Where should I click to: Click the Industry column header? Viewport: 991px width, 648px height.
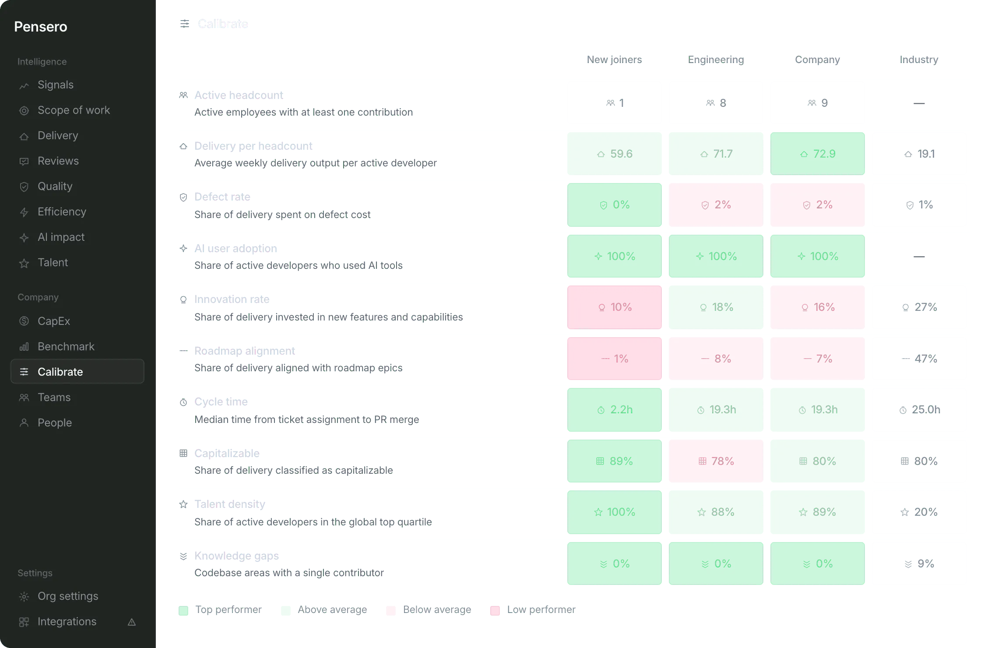[x=919, y=60]
